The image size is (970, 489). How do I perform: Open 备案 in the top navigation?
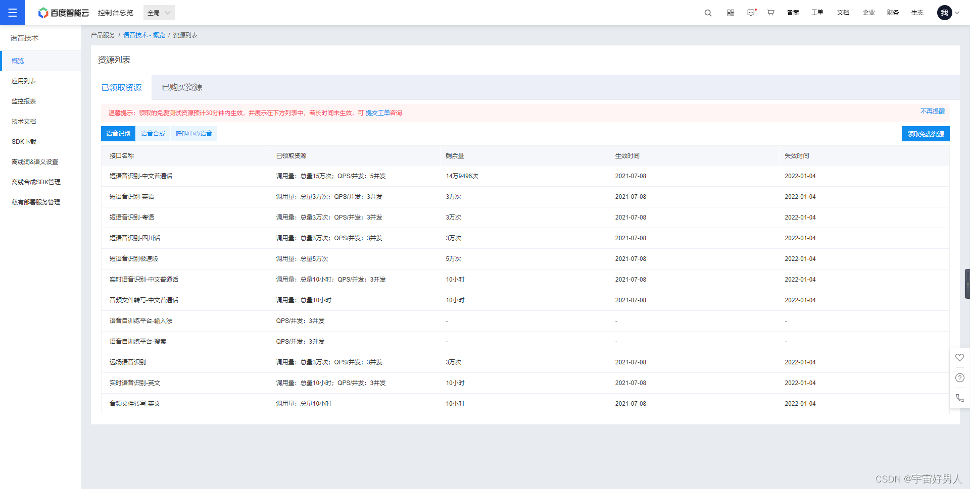click(x=793, y=13)
